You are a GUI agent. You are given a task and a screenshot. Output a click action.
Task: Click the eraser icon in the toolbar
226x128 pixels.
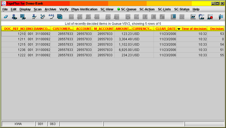click(x=6, y=17)
